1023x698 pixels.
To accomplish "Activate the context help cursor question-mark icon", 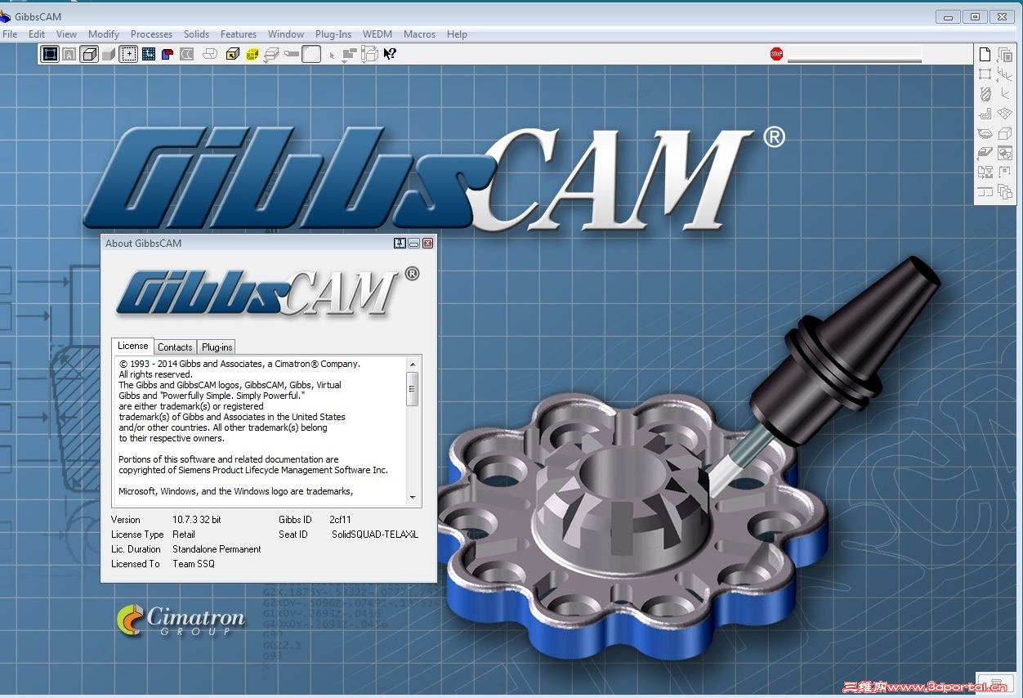I will point(390,54).
